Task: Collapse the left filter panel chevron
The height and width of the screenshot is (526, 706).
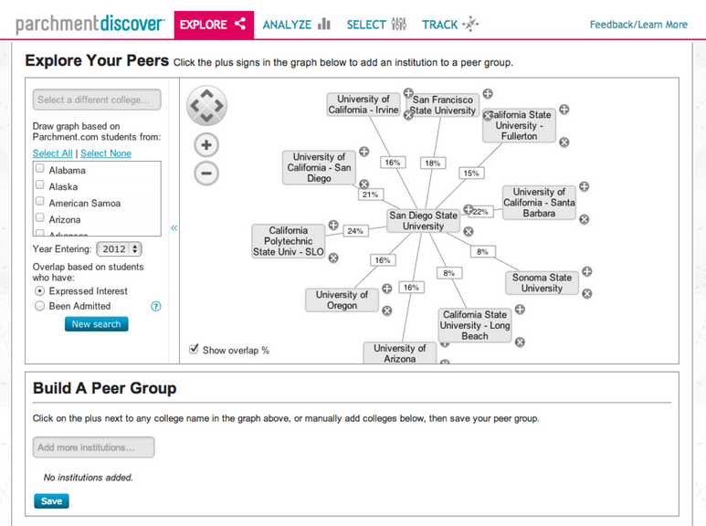Action: click(x=174, y=228)
